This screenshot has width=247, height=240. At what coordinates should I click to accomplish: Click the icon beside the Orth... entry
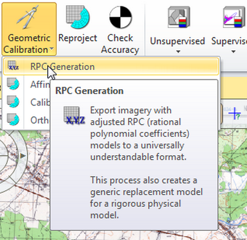click(13, 119)
